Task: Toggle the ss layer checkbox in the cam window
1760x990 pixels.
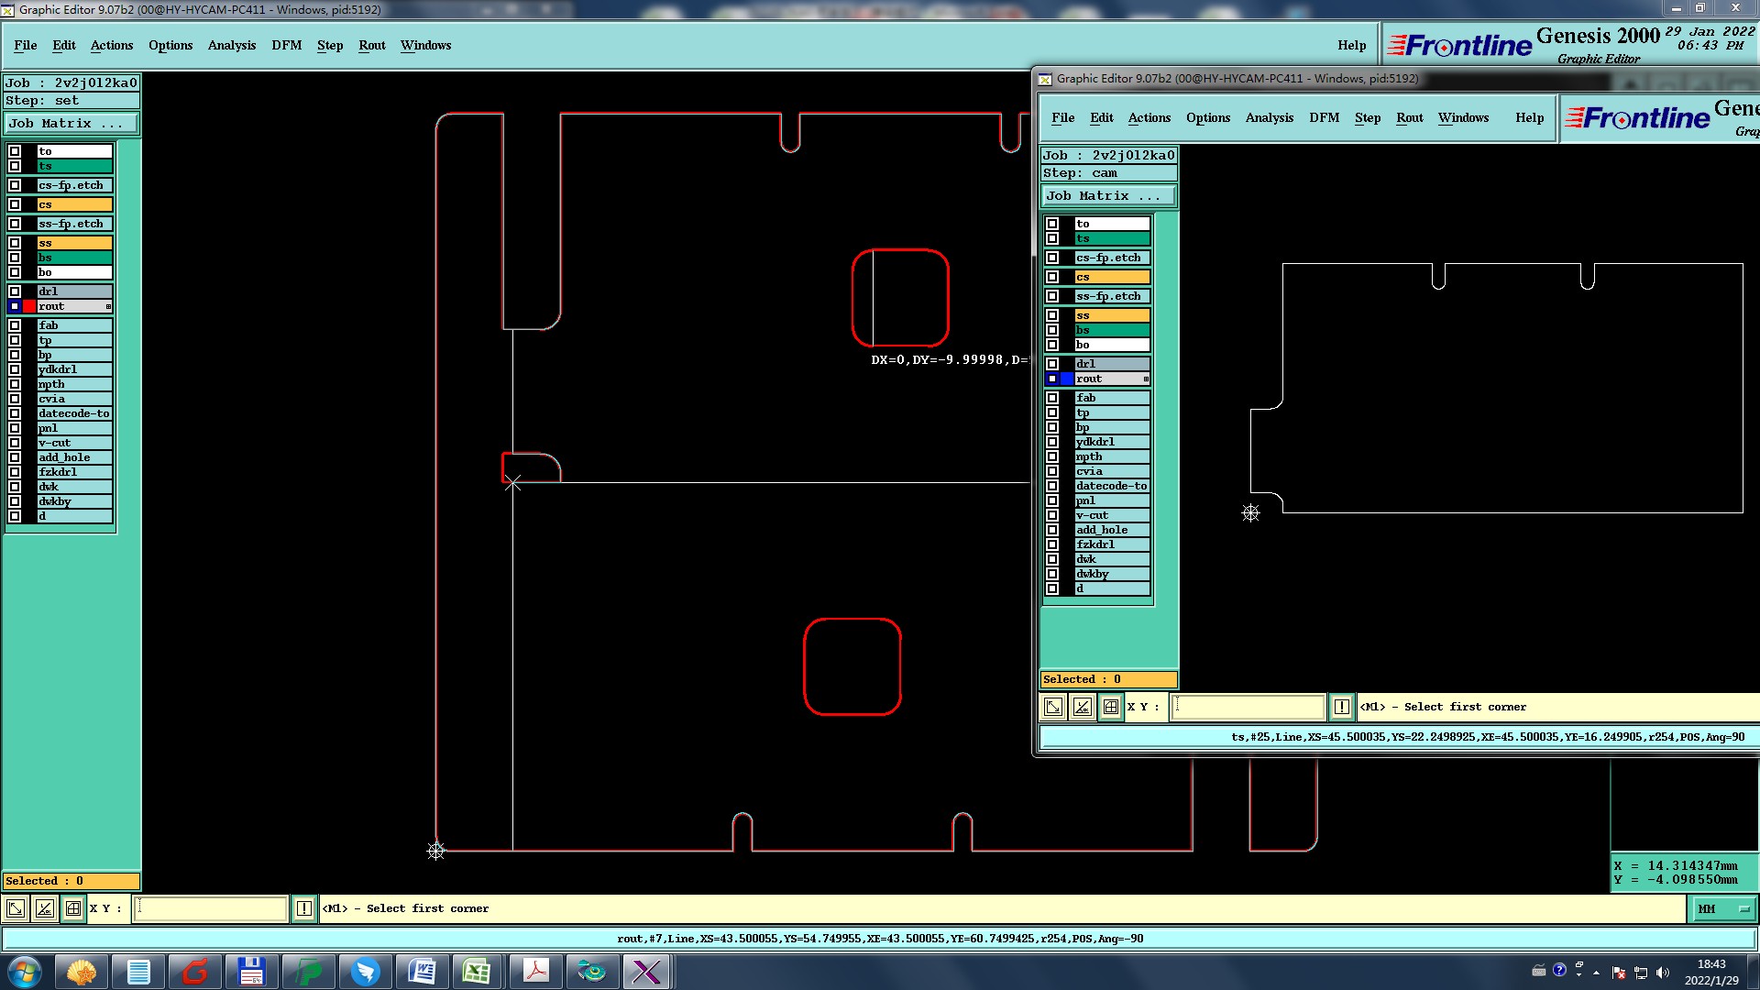Action: (1052, 315)
